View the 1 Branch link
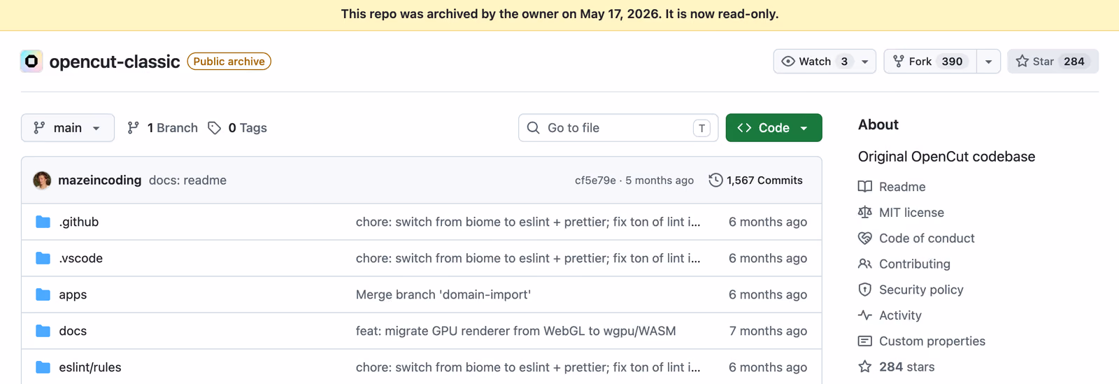Image resolution: width=1119 pixels, height=384 pixels. pyautogui.click(x=163, y=128)
